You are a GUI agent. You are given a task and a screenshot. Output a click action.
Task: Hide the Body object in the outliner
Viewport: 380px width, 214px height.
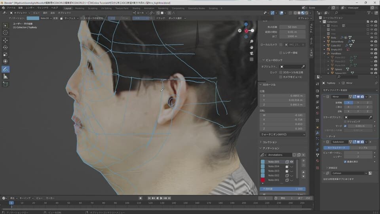coord(372,37)
